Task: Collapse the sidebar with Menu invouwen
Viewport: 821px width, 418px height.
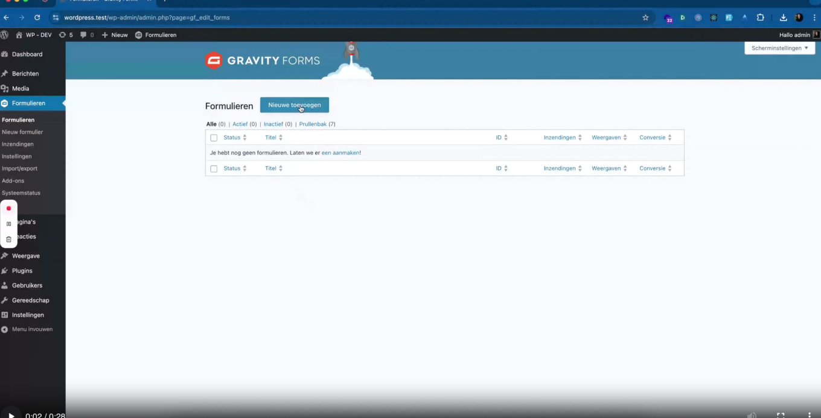Action: pos(28,329)
